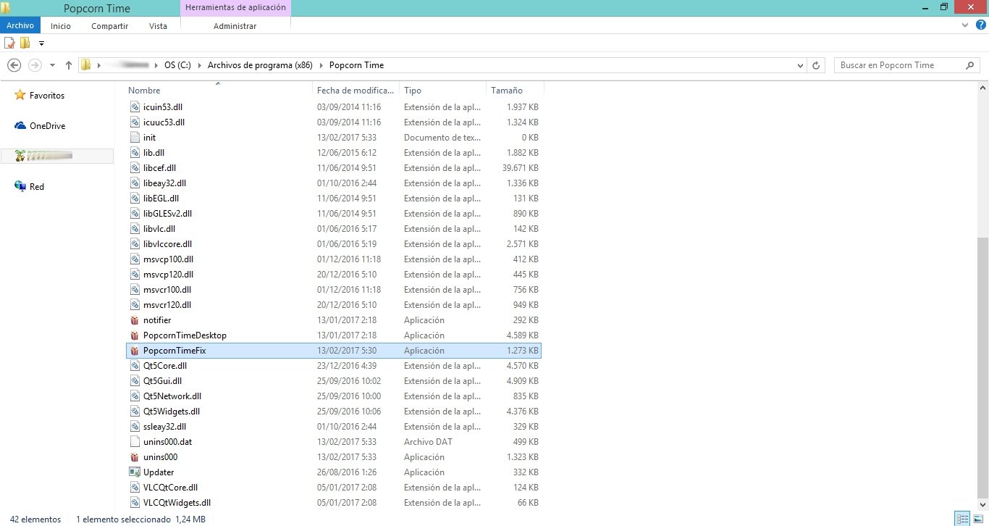
Task: Expand the ribbon with the chevron
Action: [966, 25]
